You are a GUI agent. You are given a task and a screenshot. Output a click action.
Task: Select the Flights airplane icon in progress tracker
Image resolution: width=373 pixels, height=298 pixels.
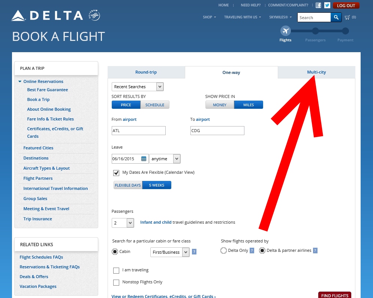[x=285, y=31]
